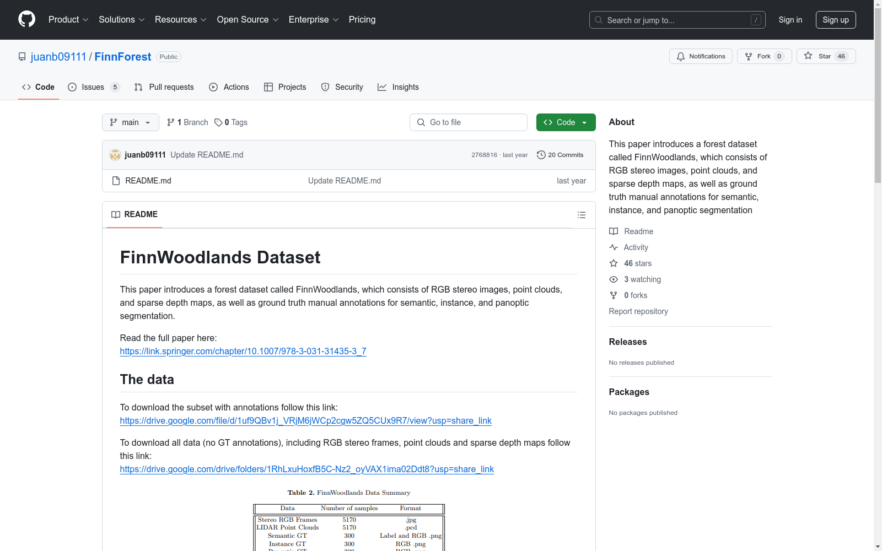Image resolution: width=882 pixels, height=551 pixels.
Task: Open the Packages heading link
Action: pos(629,392)
